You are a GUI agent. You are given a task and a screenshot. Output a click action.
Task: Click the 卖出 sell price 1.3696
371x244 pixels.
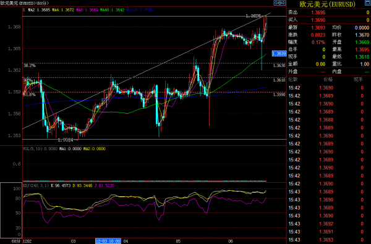click(318, 12)
